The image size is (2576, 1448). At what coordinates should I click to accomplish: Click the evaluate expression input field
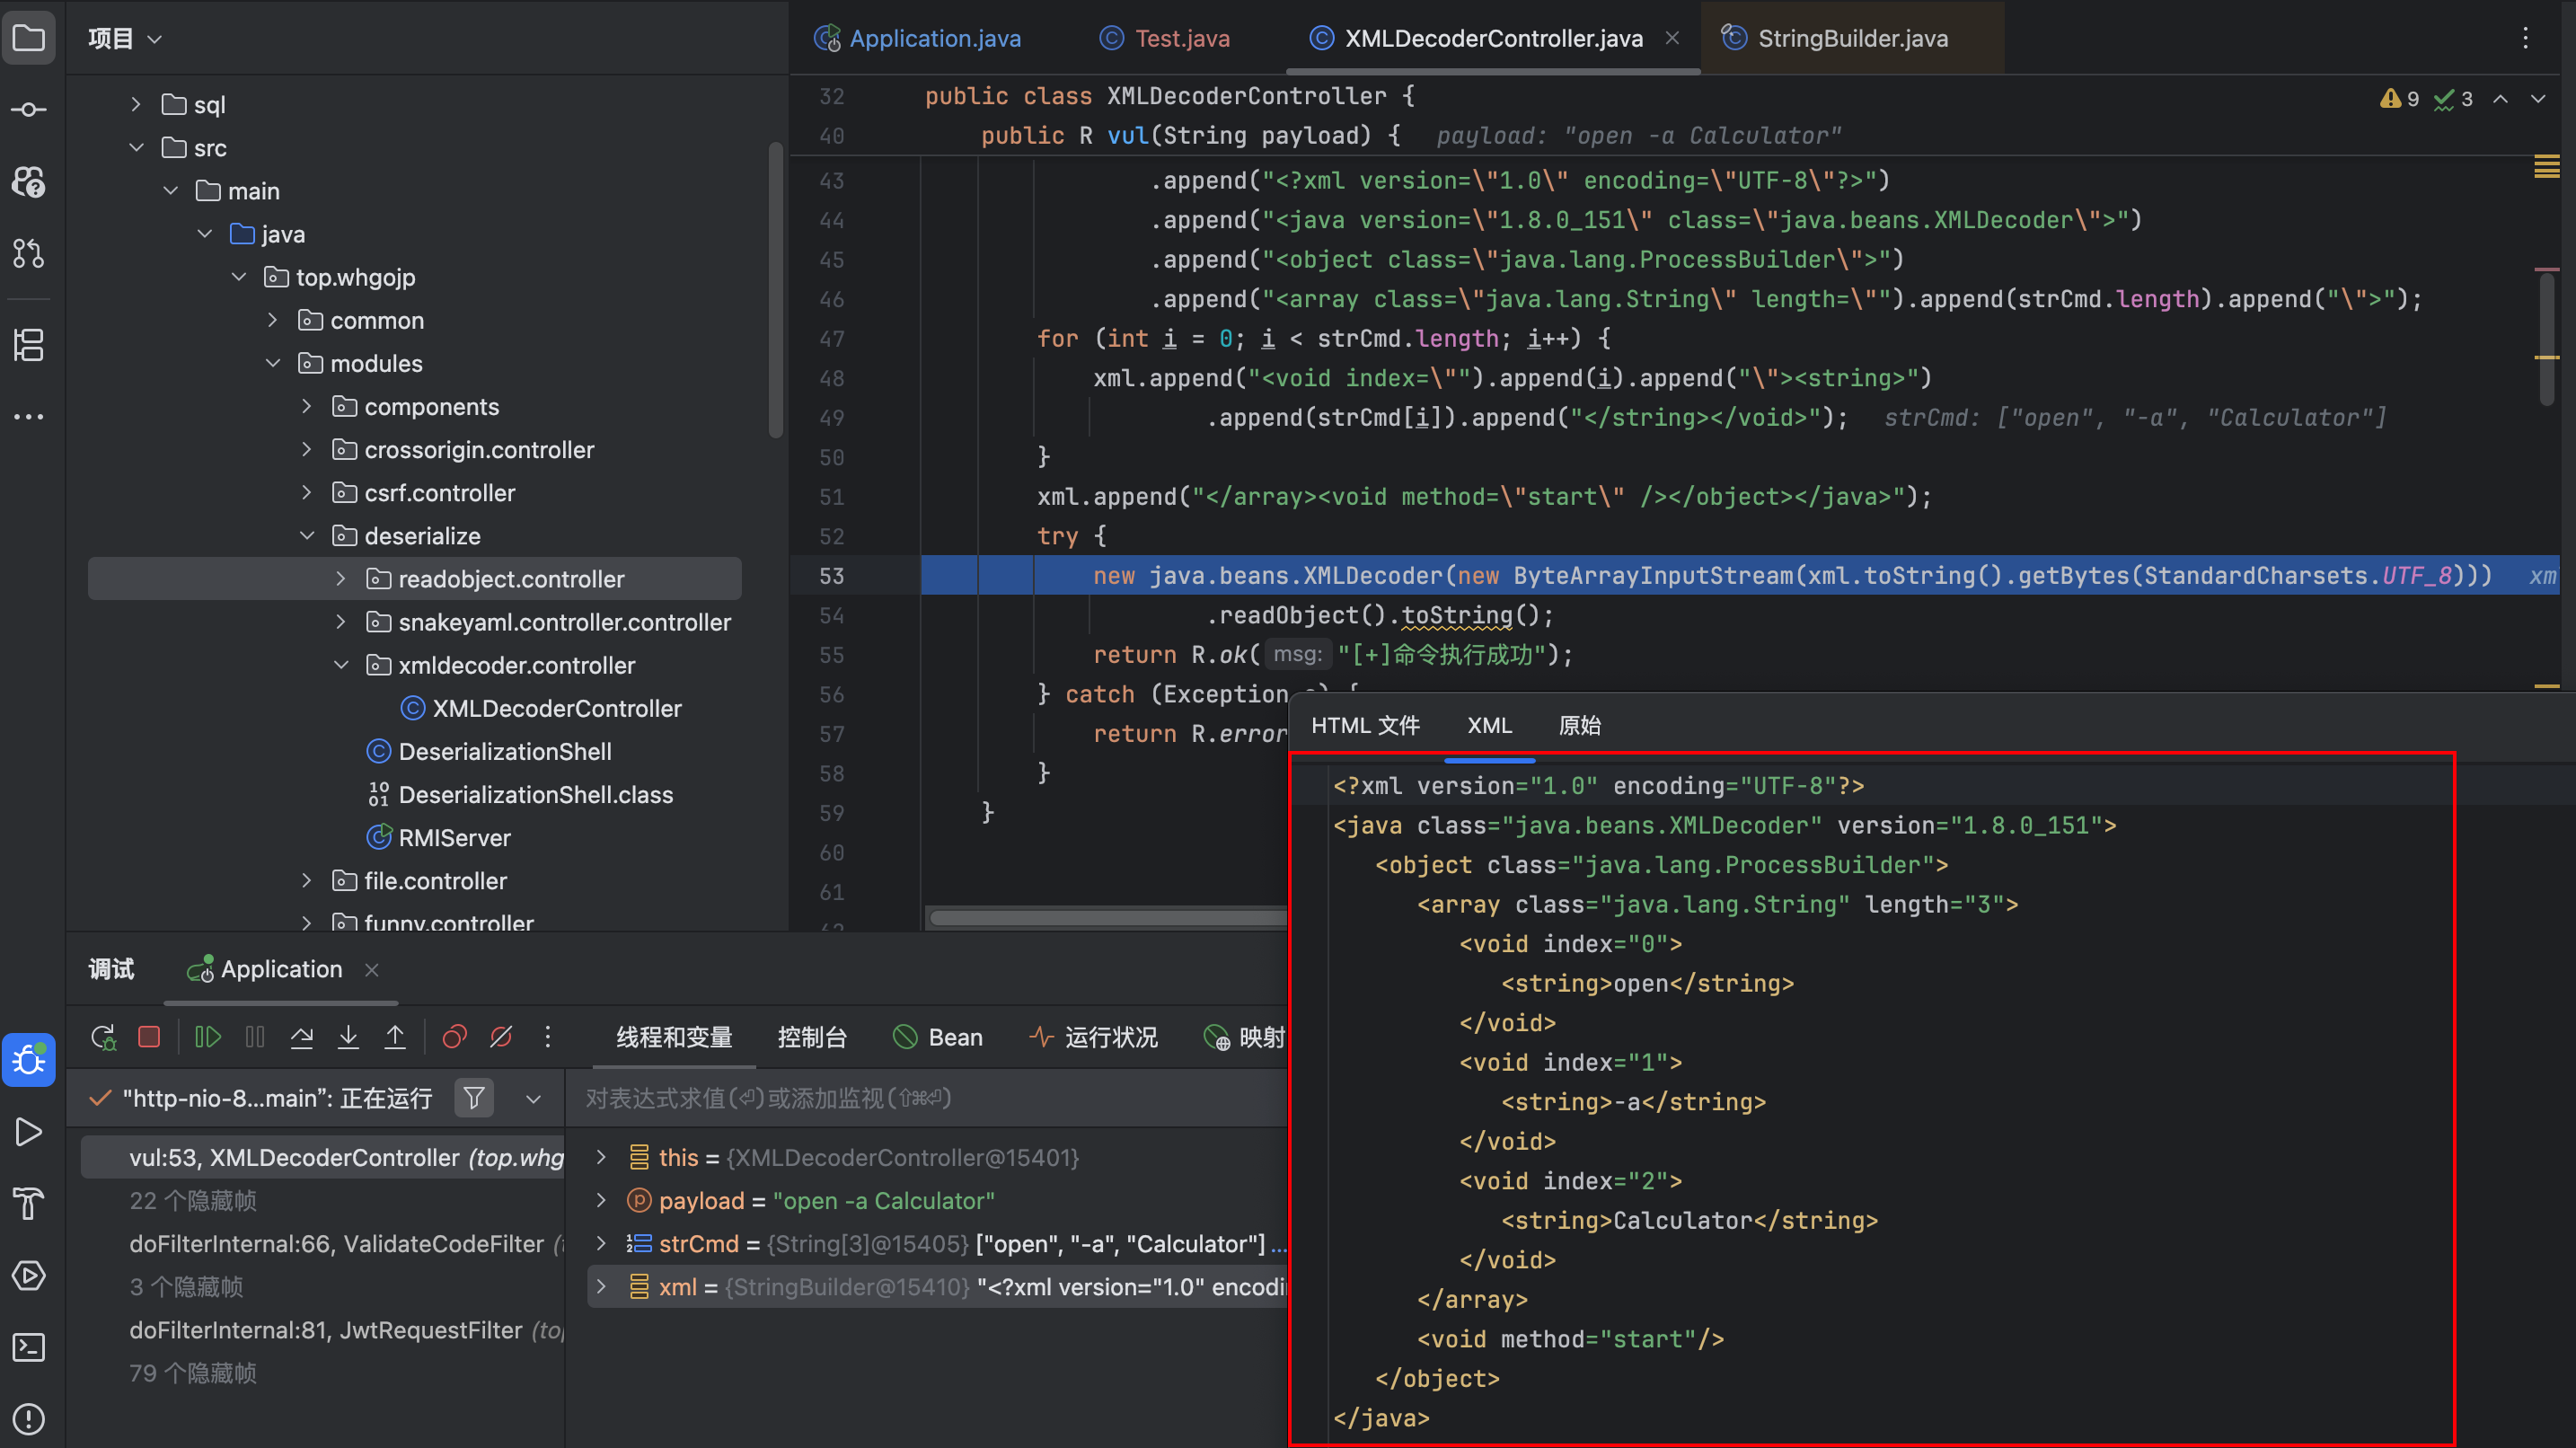[926, 1098]
